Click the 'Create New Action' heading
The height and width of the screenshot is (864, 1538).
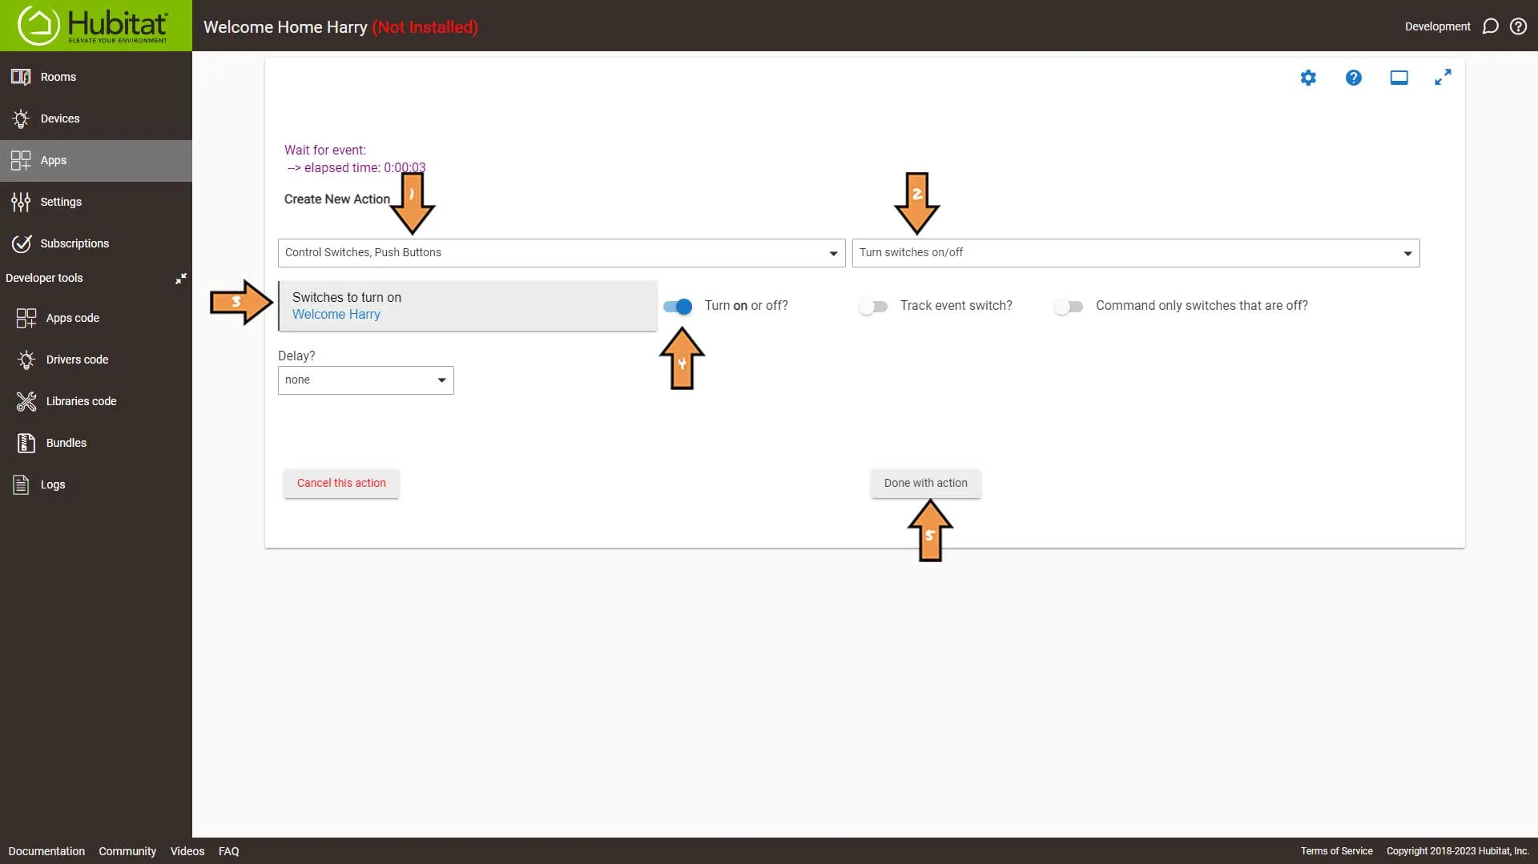(x=336, y=199)
